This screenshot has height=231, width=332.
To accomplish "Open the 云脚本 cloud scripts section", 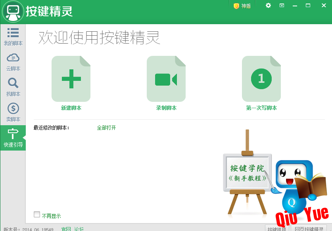I will pyautogui.click(x=13, y=62).
